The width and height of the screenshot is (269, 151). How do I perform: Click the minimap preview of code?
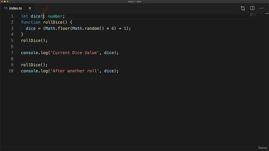pos(253,15)
